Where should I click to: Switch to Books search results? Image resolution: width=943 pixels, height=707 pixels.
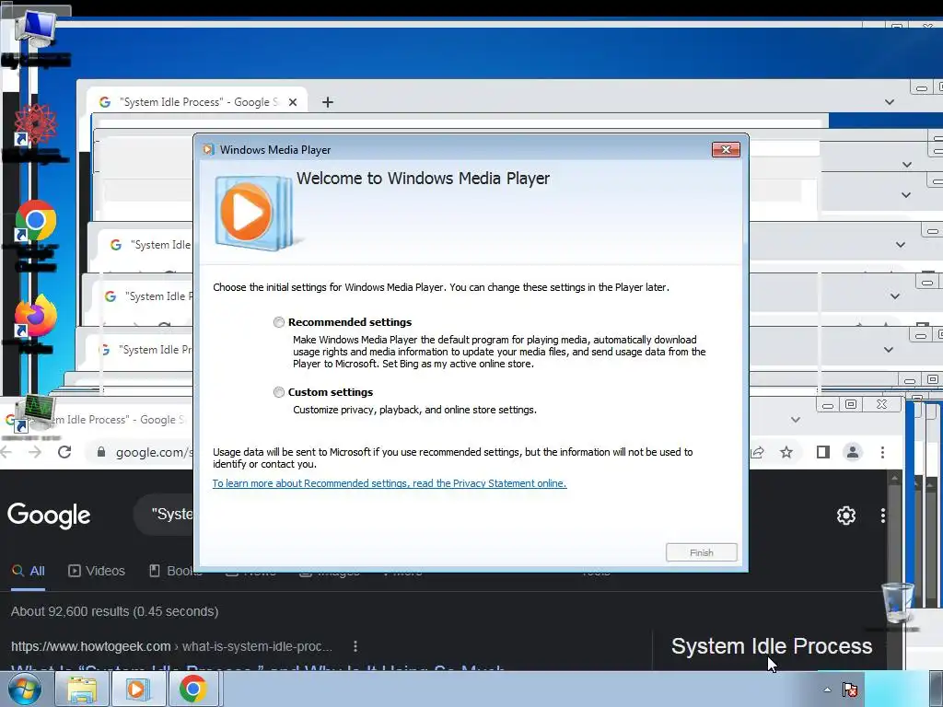tap(176, 571)
